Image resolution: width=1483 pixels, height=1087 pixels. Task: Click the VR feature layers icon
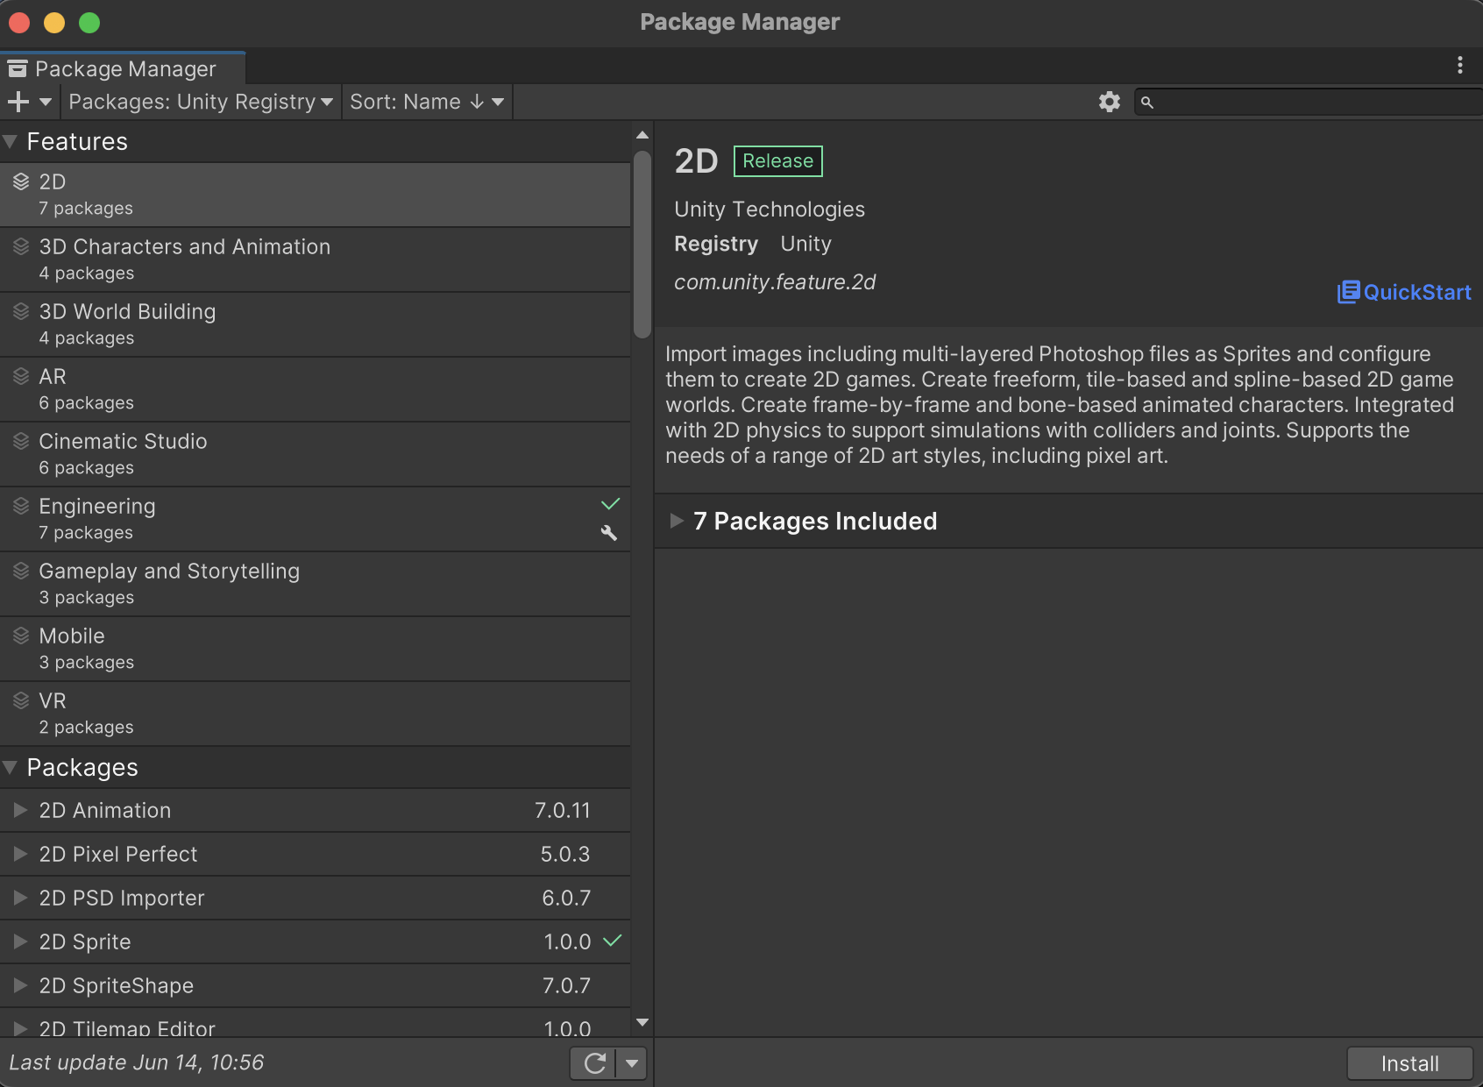click(x=21, y=700)
